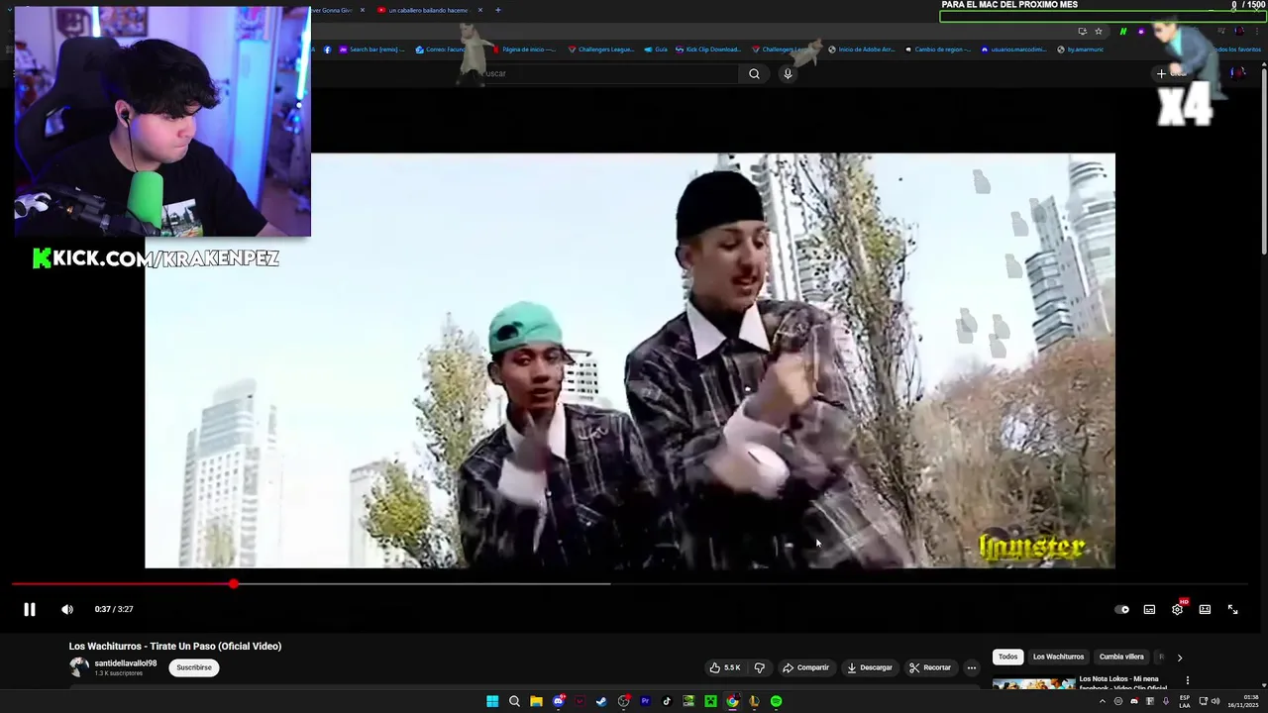The height and width of the screenshot is (713, 1268).
Task: Dislike the video with thumbs down
Action: 760,667
